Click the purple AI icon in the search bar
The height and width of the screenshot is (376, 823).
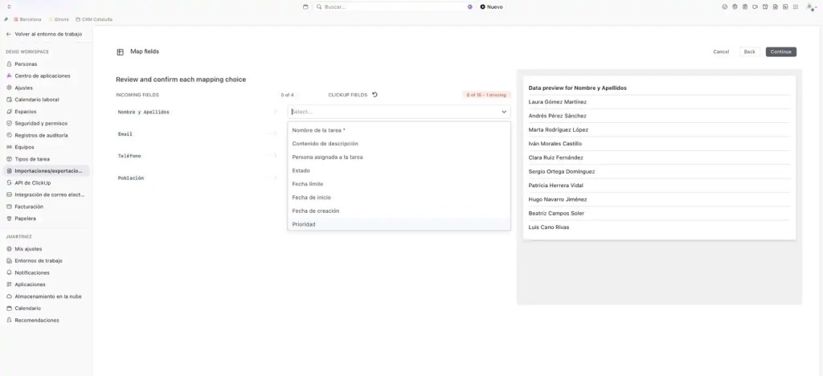(469, 6)
